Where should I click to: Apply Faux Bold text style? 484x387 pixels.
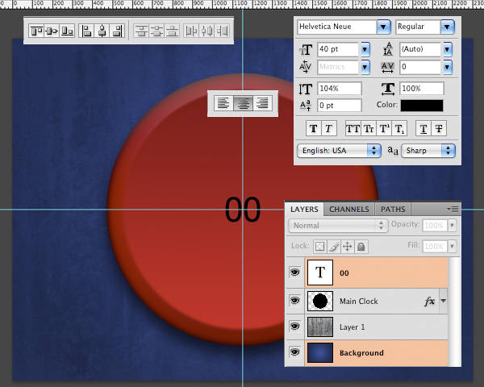pos(313,128)
